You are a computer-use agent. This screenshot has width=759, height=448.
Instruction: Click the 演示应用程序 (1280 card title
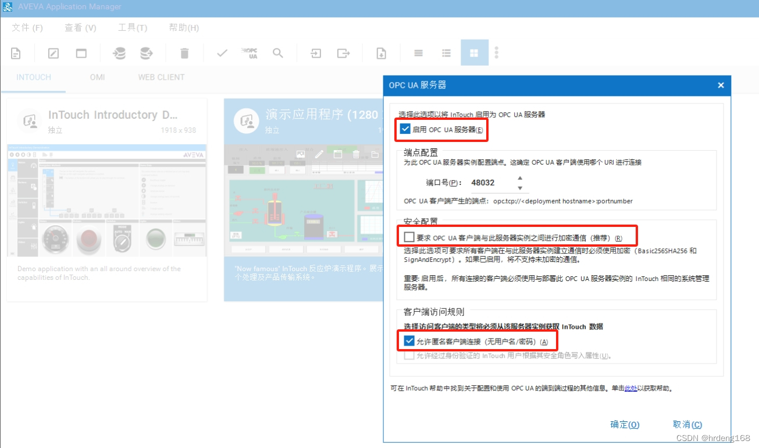tap(322, 115)
